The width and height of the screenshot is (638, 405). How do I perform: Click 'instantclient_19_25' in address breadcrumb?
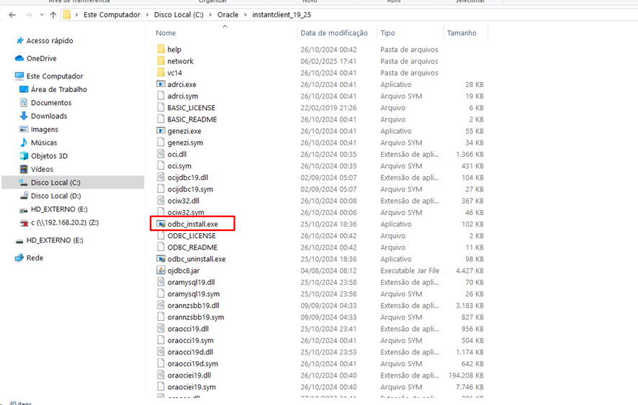coord(282,14)
